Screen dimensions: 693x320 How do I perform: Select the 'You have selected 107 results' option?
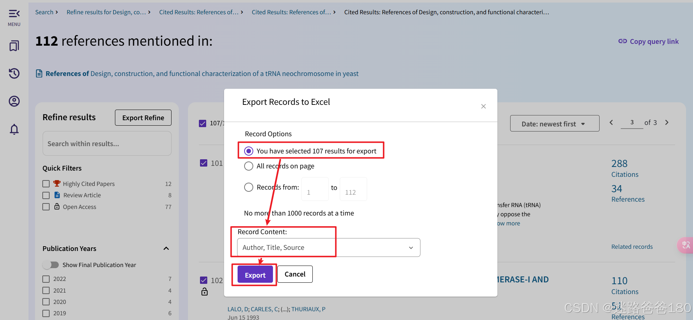click(x=249, y=151)
